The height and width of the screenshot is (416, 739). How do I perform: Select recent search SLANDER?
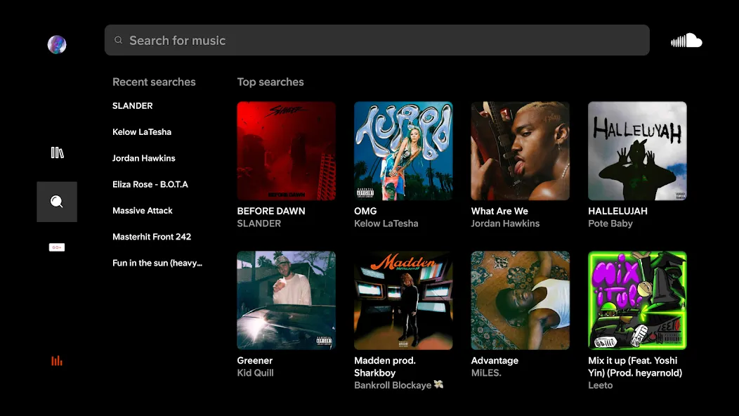[x=133, y=105]
